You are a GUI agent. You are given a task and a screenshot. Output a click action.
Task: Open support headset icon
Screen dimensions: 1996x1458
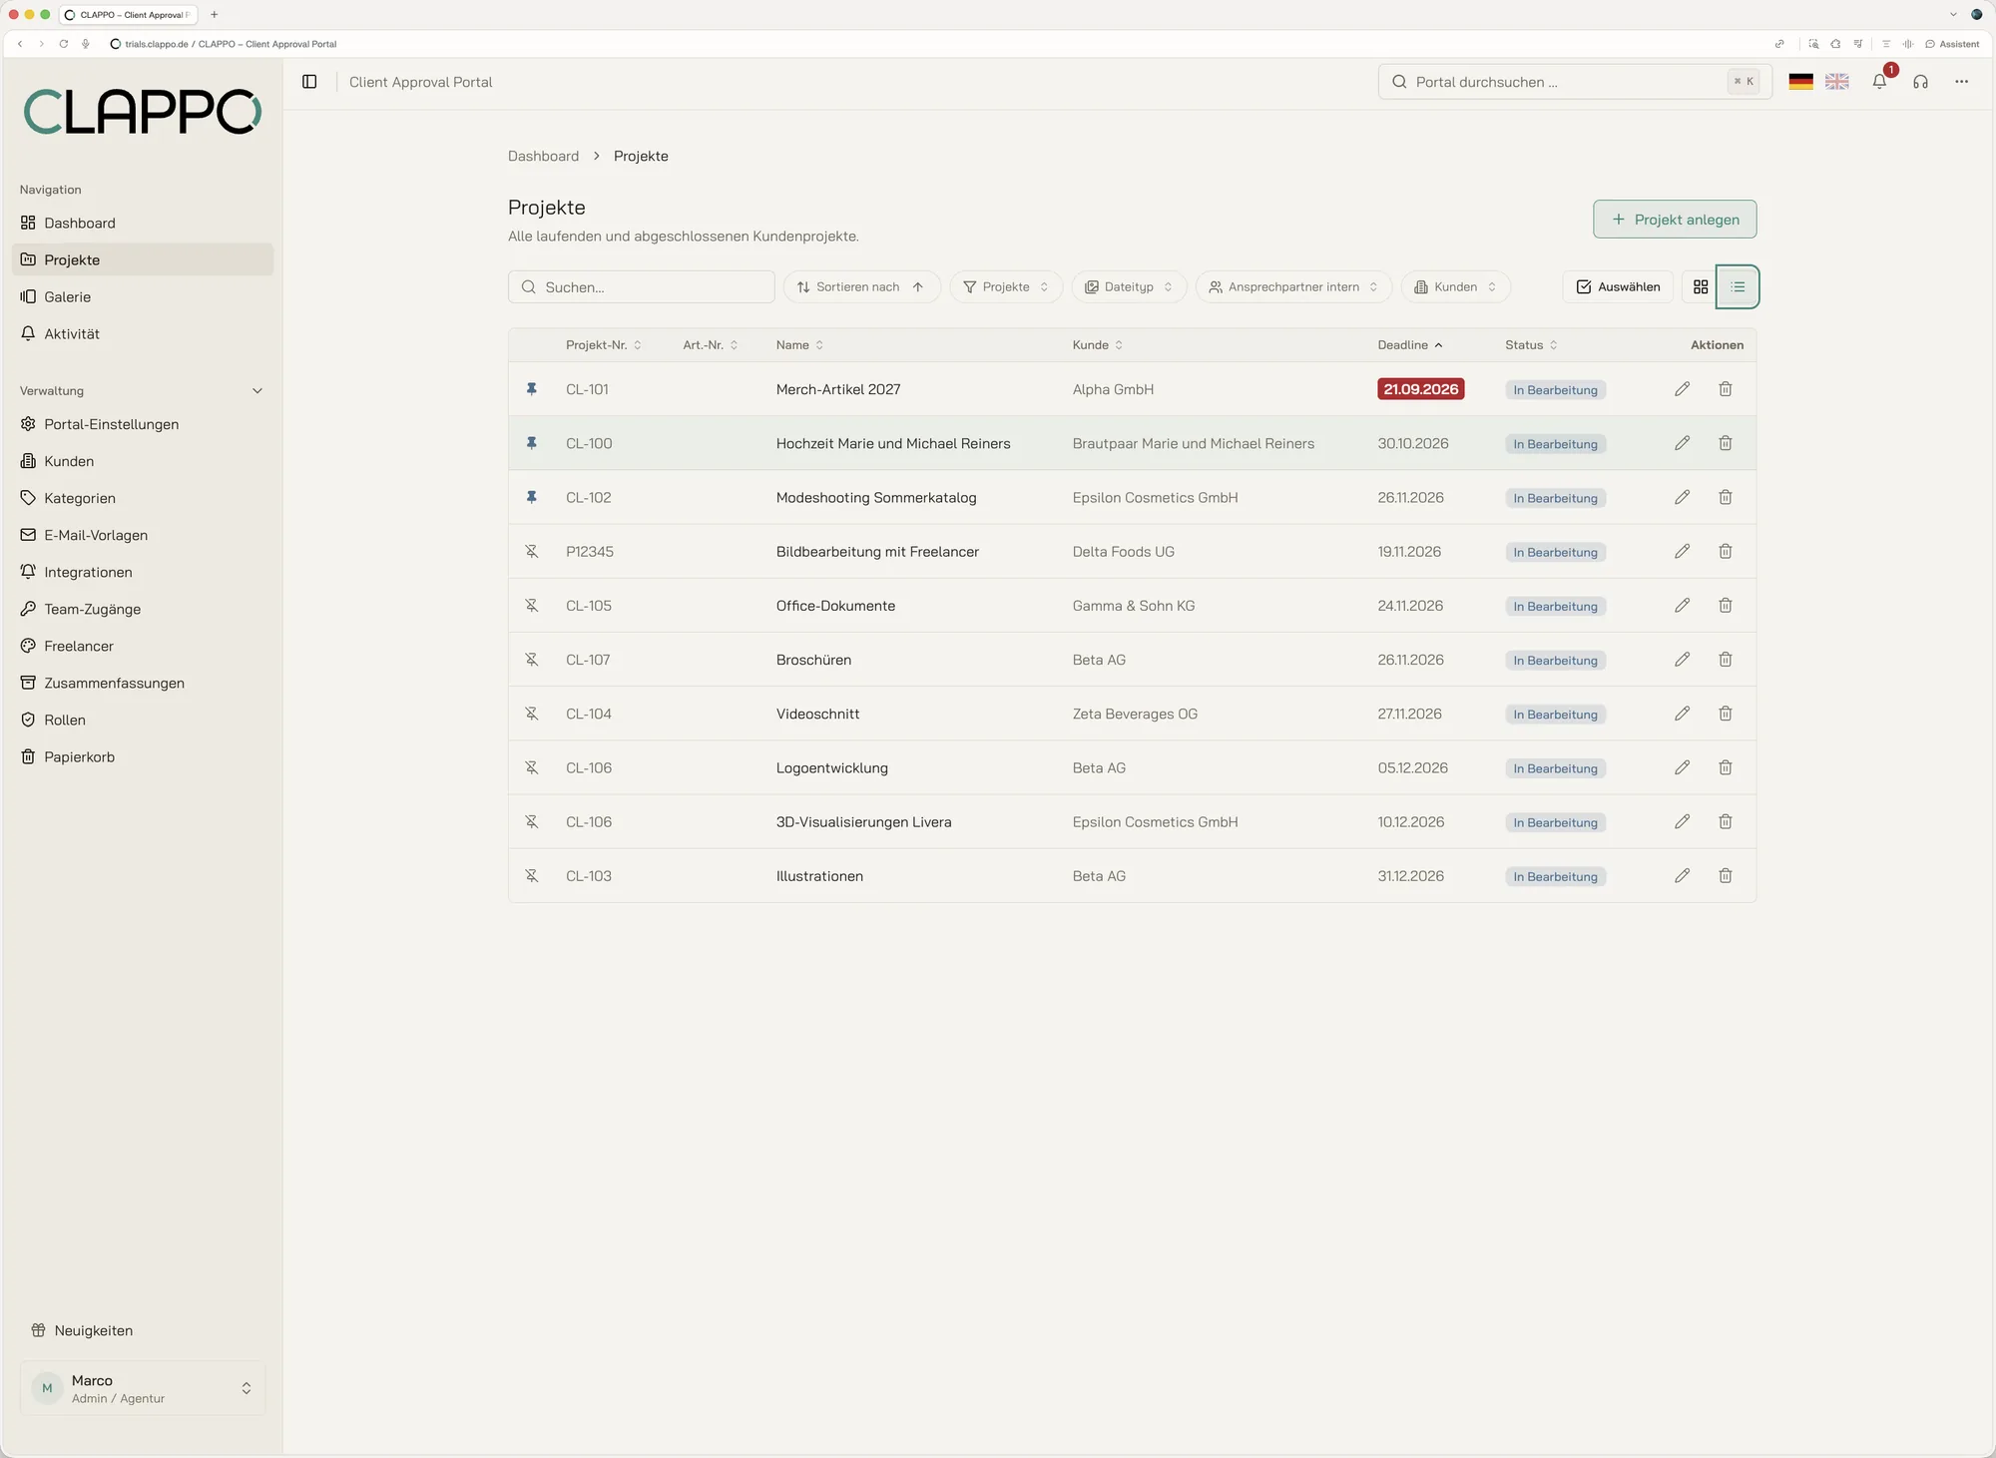(x=1920, y=82)
